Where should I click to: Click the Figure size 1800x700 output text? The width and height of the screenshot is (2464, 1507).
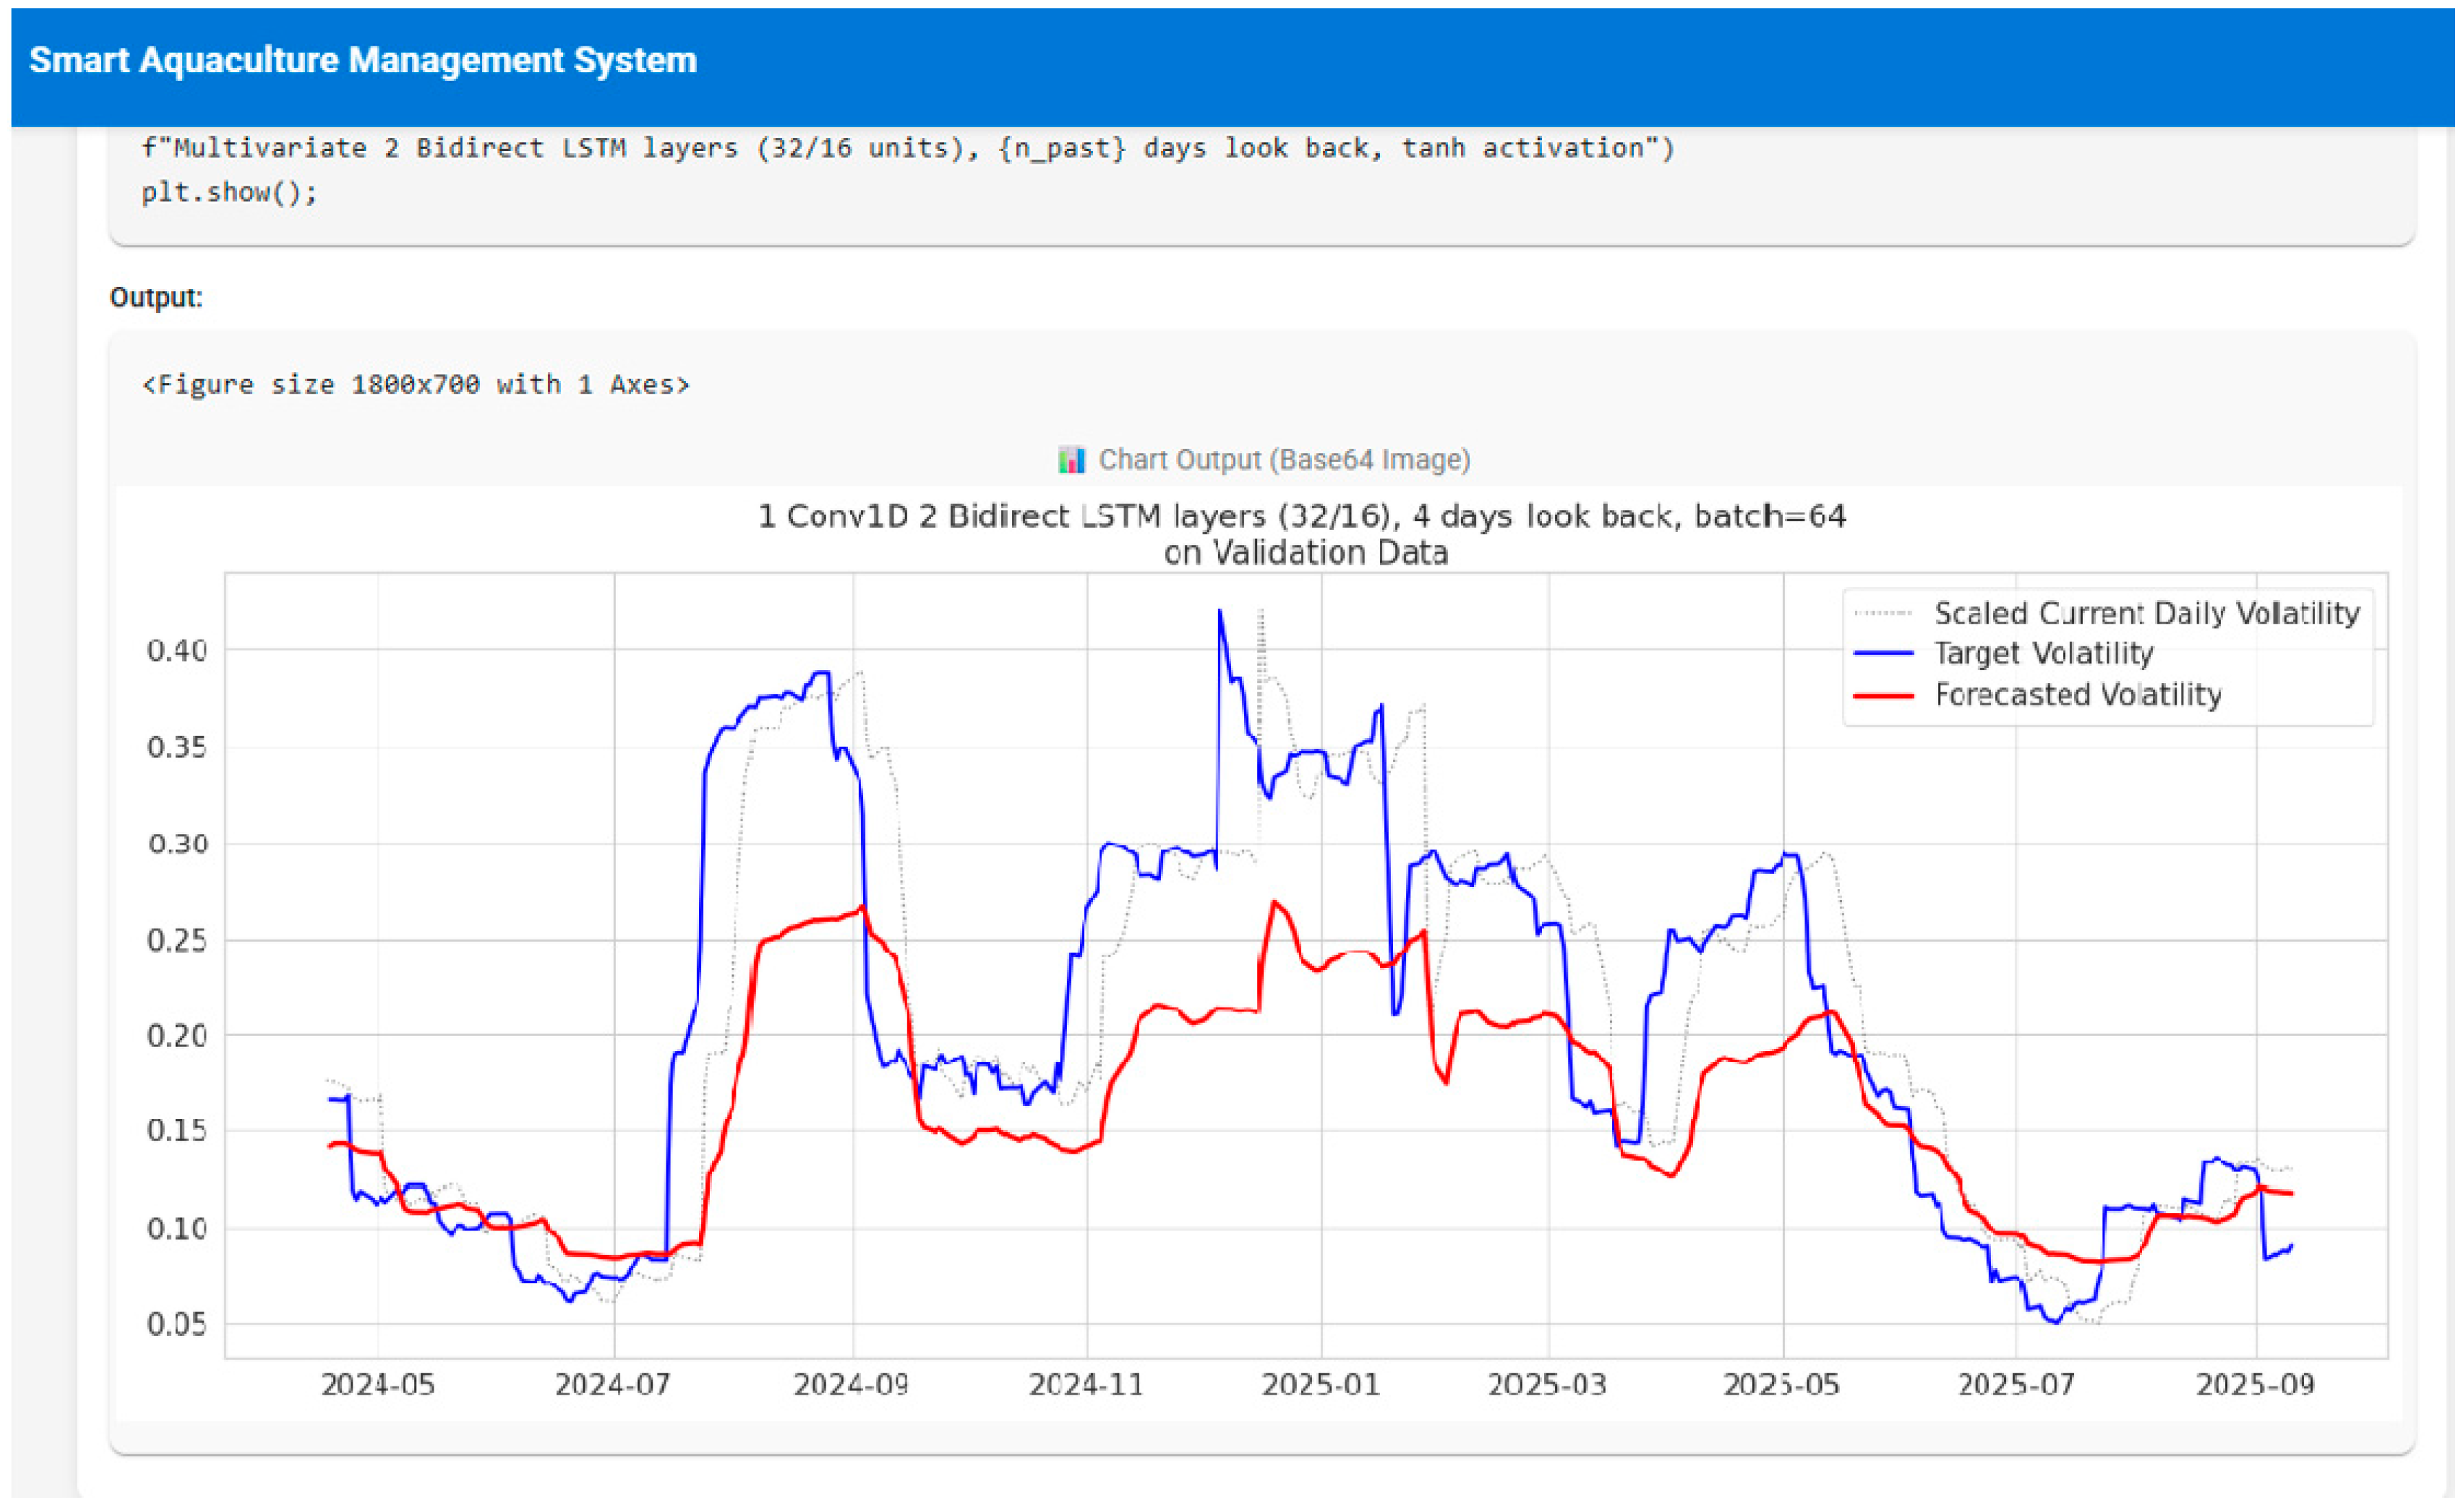pos(416,385)
